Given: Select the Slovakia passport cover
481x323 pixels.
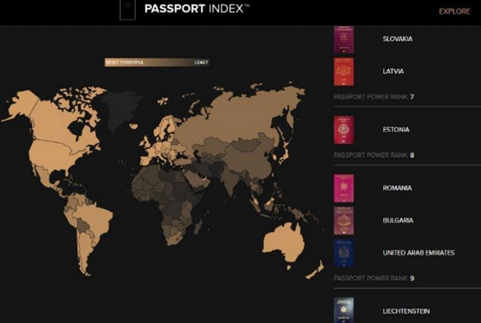Looking at the screenshot, I should (x=343, y=39).
